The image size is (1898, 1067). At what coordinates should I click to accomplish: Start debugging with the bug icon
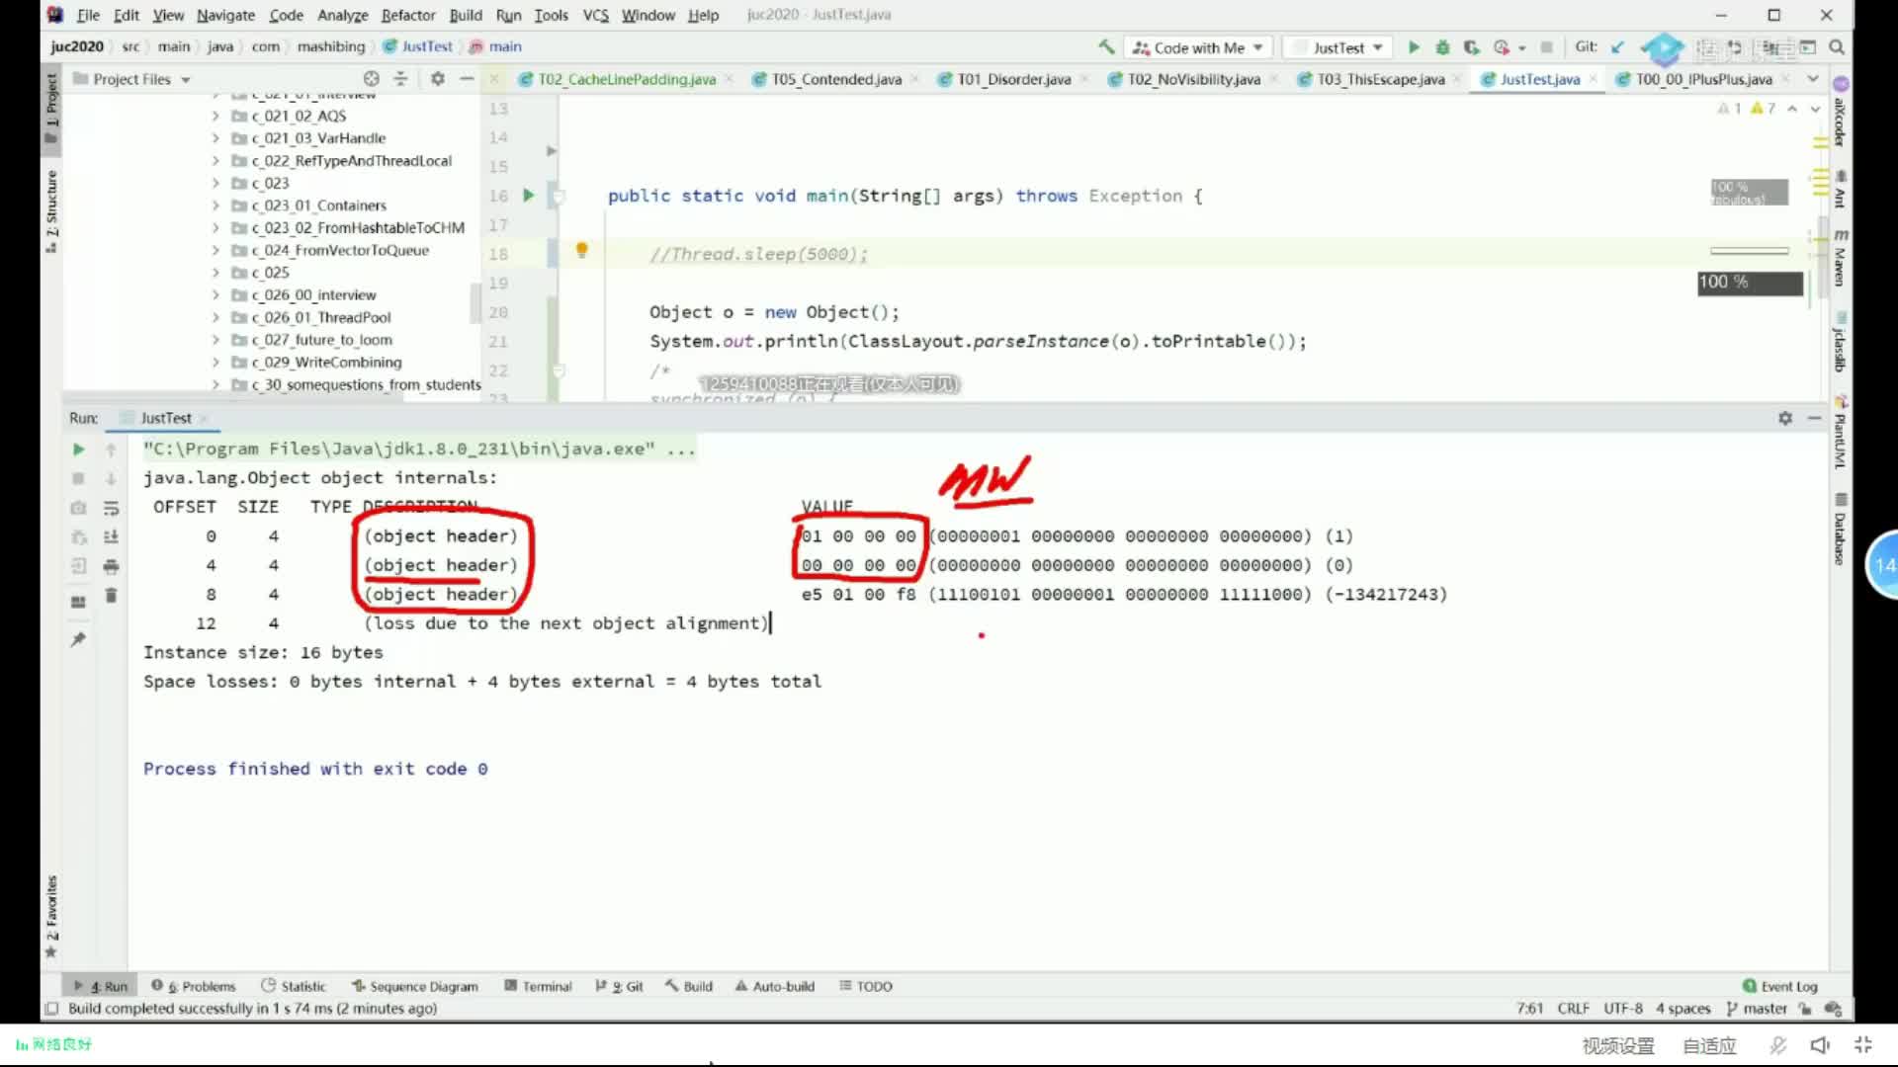click(1442, 47)
